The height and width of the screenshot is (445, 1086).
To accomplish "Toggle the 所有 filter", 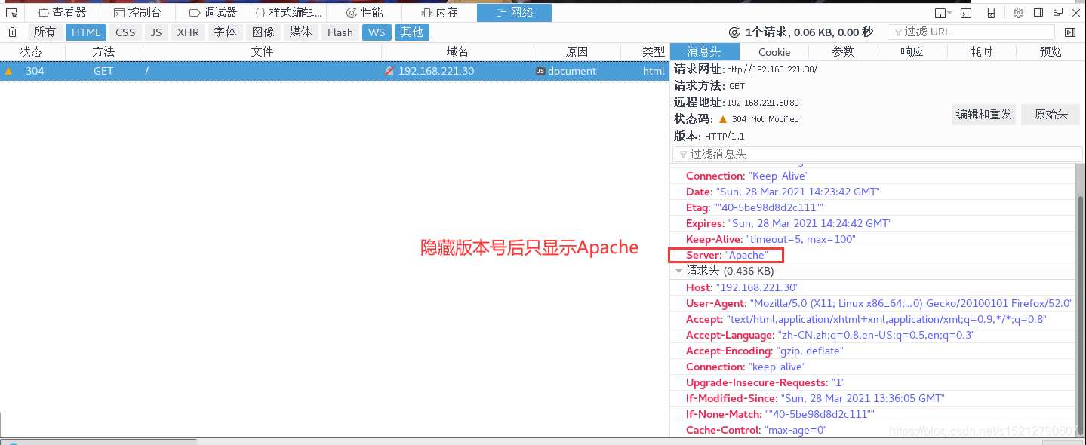I will pos(45,32).
